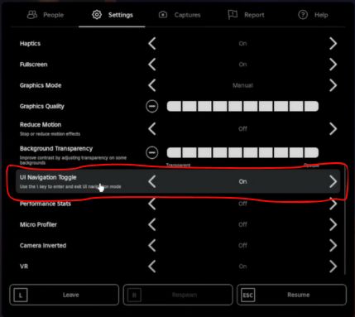Decrease Background Transparency with minus button

152,152
